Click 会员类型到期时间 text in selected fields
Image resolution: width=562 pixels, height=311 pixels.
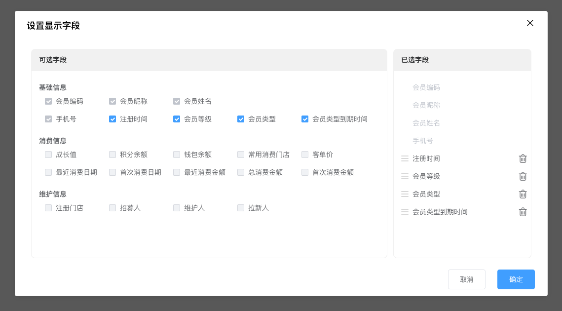pyautogui.click(x=440, y=212)
